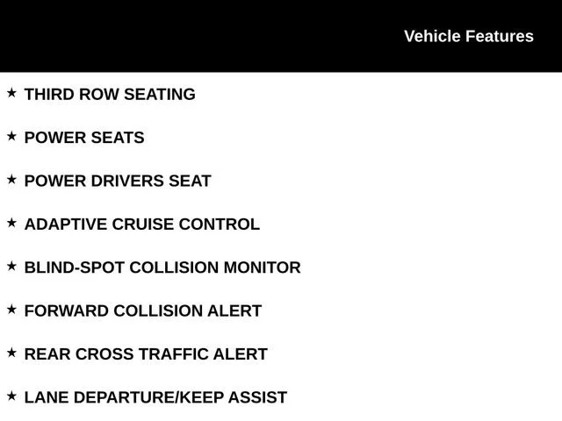The width and height of the screenshot is (562, 421).
Task: Select the ADAPTIVE CRUISE CONTROL text
Action: pyautogui.click(x=142, y=225)
